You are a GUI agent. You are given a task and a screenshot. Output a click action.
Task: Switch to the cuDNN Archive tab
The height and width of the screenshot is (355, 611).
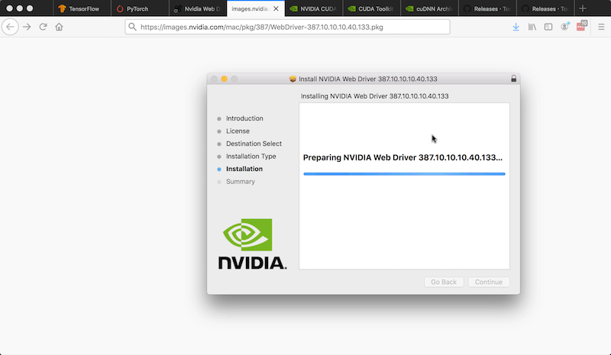[x=429, y=8]
